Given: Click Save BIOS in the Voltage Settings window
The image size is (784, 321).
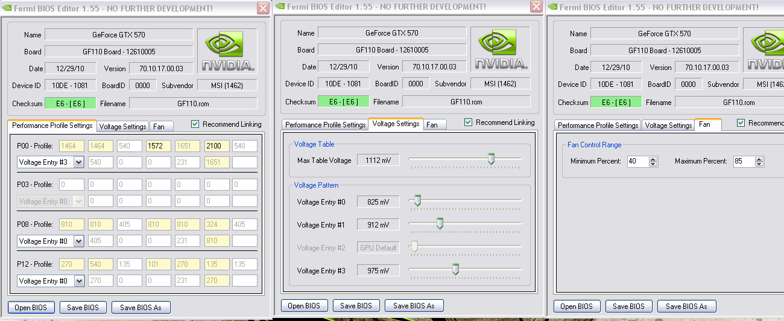Looking at the screenshot, I should (x=356, y=306).
